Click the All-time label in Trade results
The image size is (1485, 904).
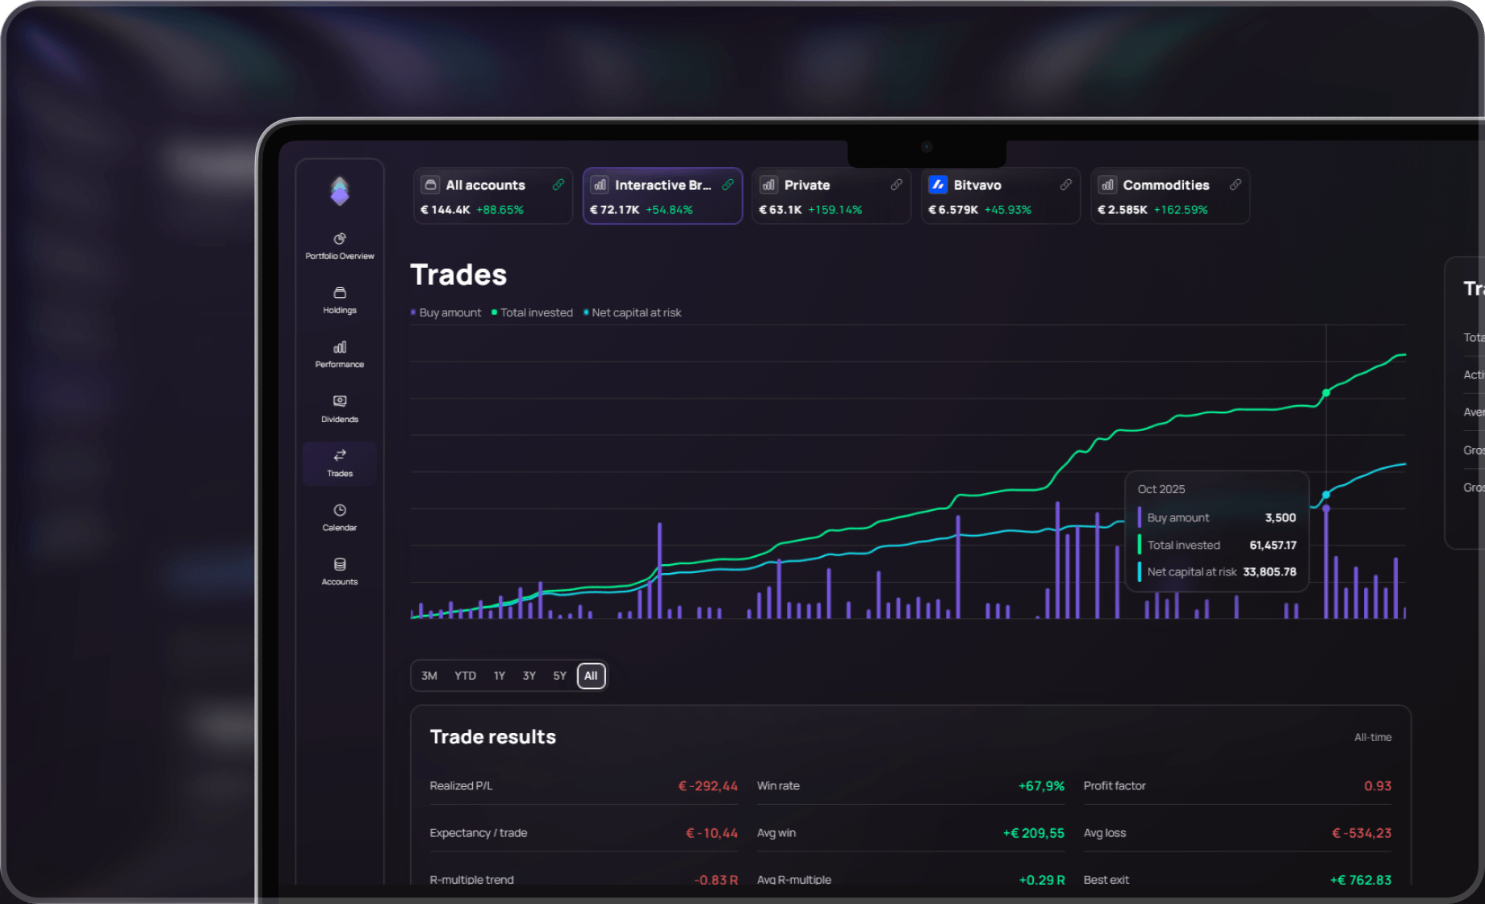(1373, 737)
